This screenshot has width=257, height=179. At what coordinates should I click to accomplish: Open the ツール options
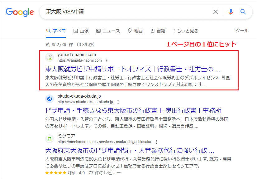(x=242, y=31)
